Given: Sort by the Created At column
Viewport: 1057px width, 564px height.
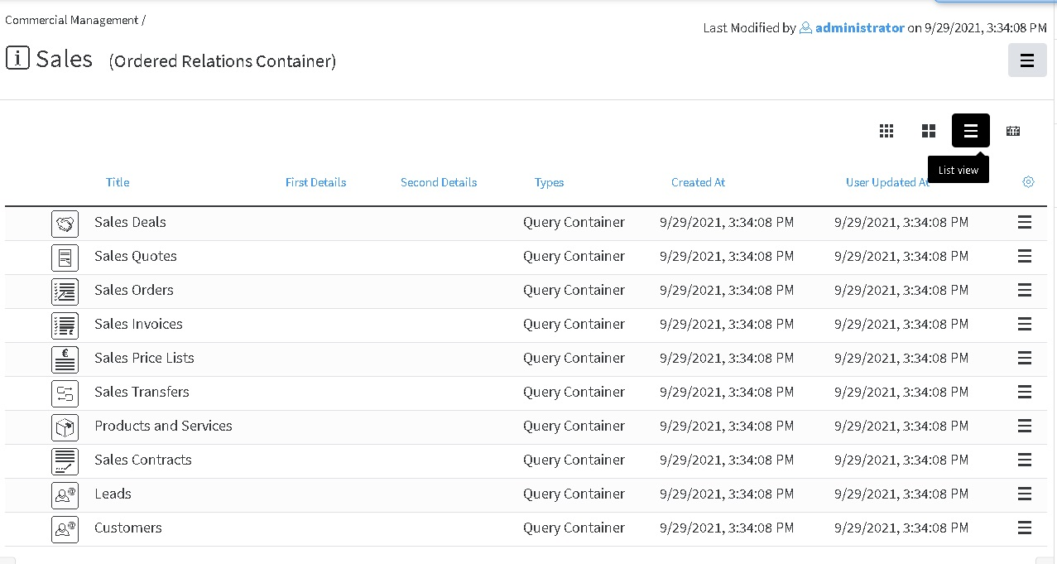Looking at the screenshot, I should point(698,182).
